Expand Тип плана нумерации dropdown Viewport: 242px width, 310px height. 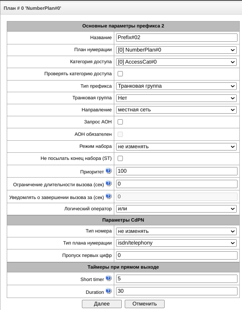176,243
